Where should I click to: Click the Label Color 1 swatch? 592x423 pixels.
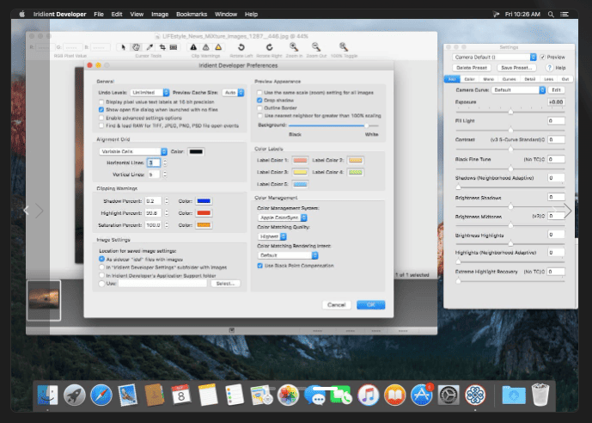coord(300,160)
